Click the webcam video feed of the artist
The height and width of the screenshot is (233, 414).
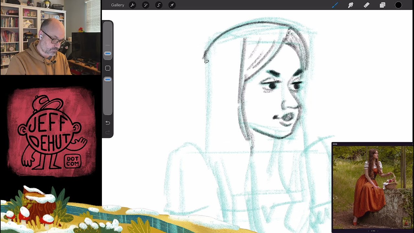click(x=50, y=38)
